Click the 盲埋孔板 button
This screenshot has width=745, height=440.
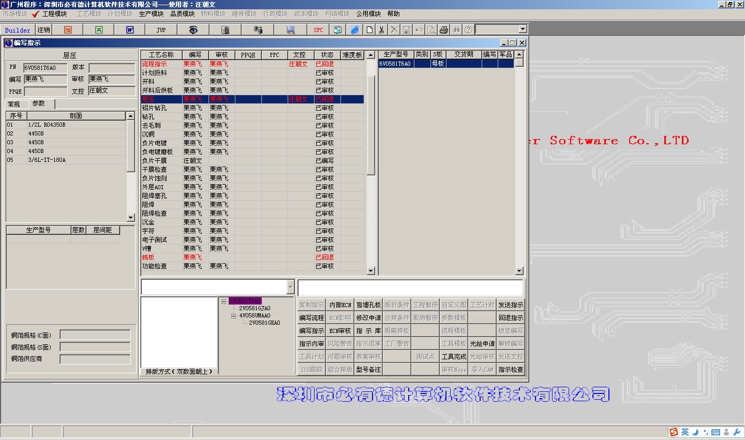368,305
